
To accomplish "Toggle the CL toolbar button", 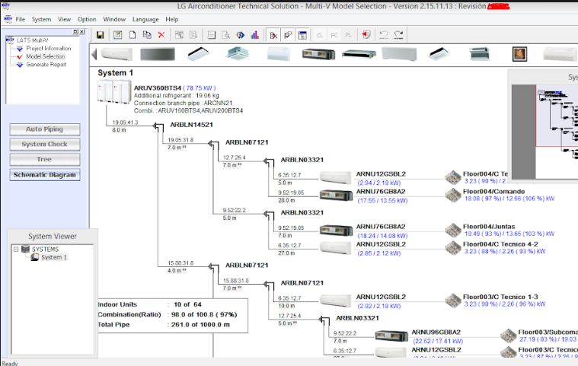I will 320,35.
